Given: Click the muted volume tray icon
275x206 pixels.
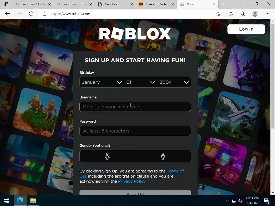Looking at the screenshot, I should click(x=240, y=201).
